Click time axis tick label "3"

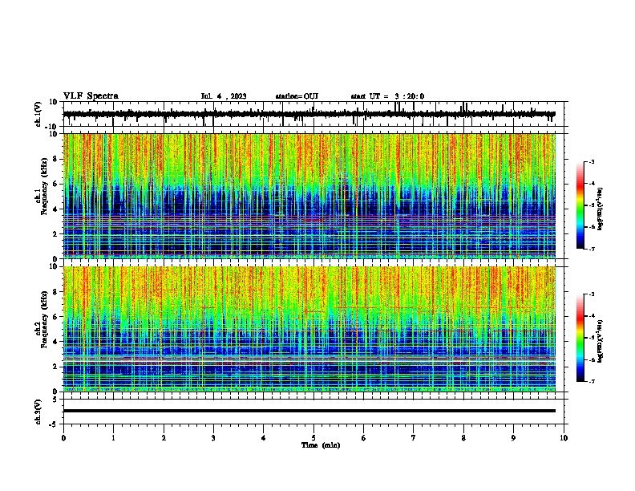[x=213, y=438]
